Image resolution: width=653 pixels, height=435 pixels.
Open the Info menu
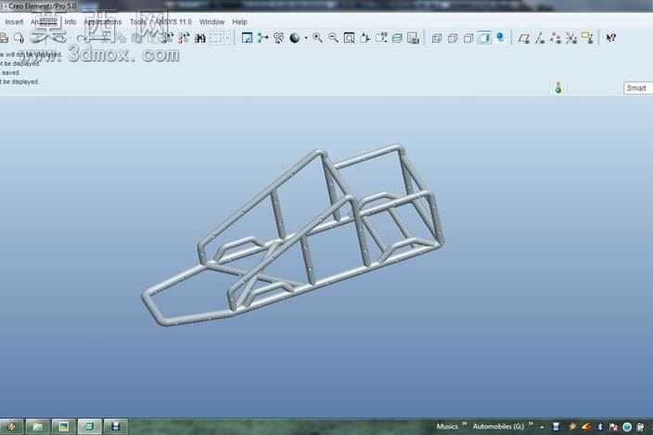click(70, 21)
